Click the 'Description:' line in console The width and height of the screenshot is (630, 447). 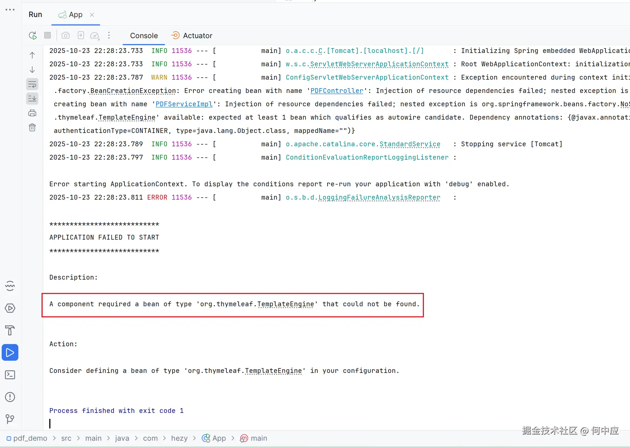point(73,277)
